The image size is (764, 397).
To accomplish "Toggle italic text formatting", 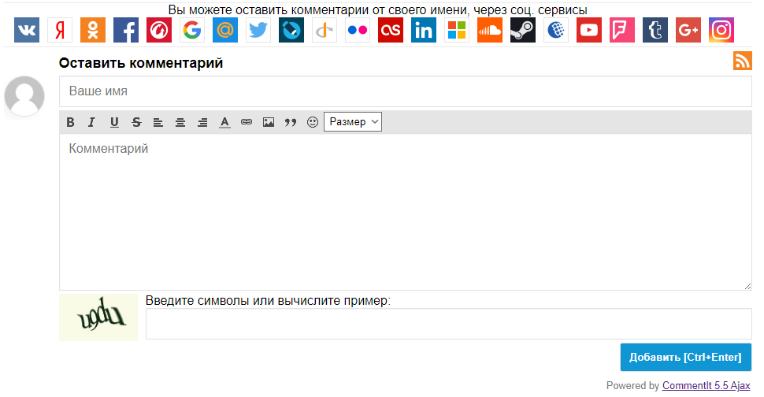I will pyautogui.click(x=91, y=122).
